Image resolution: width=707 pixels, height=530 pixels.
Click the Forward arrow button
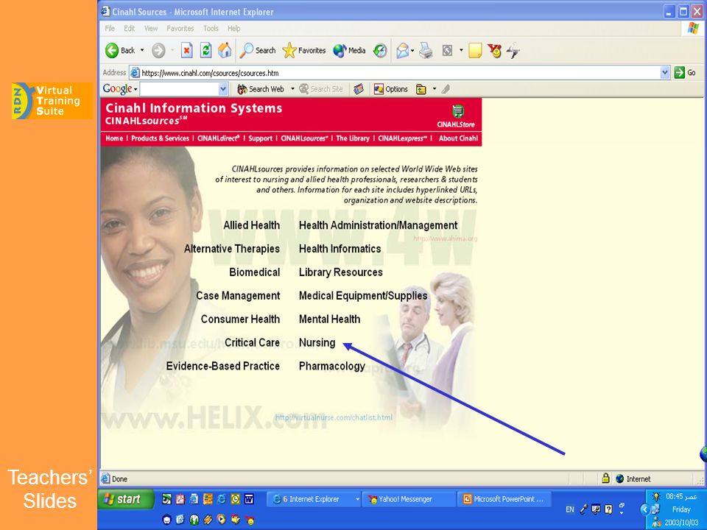158,51
